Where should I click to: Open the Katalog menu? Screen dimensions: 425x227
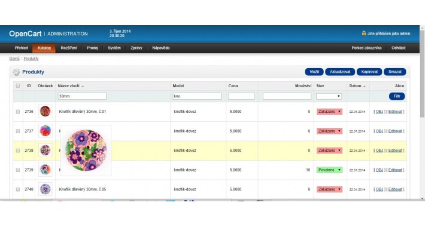(x=44, y=48)
